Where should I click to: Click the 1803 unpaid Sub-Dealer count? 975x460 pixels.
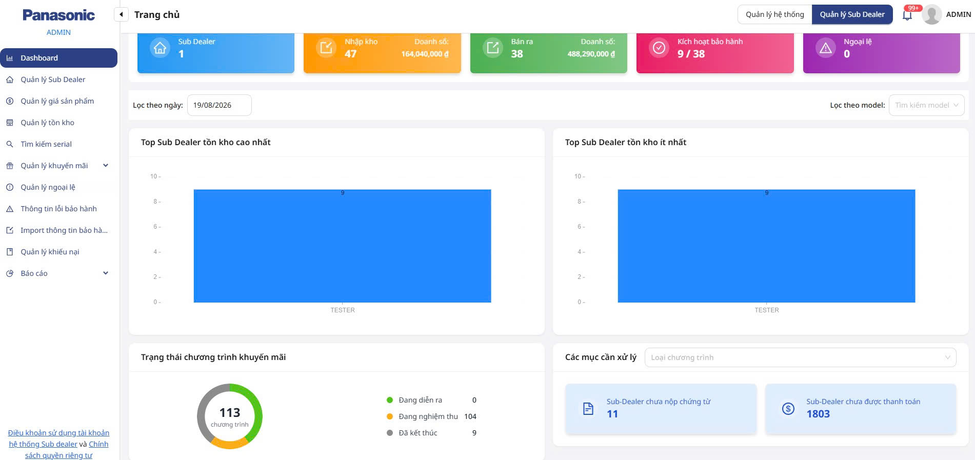coord(818,414)
